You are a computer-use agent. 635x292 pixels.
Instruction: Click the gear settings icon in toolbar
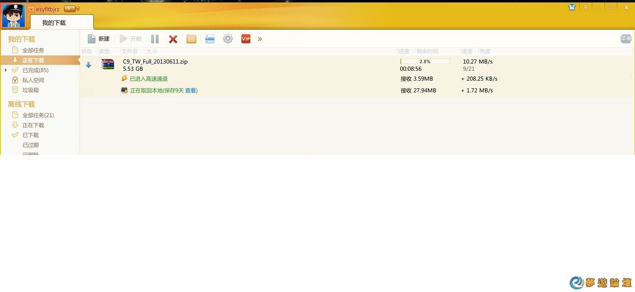[228, 39]
